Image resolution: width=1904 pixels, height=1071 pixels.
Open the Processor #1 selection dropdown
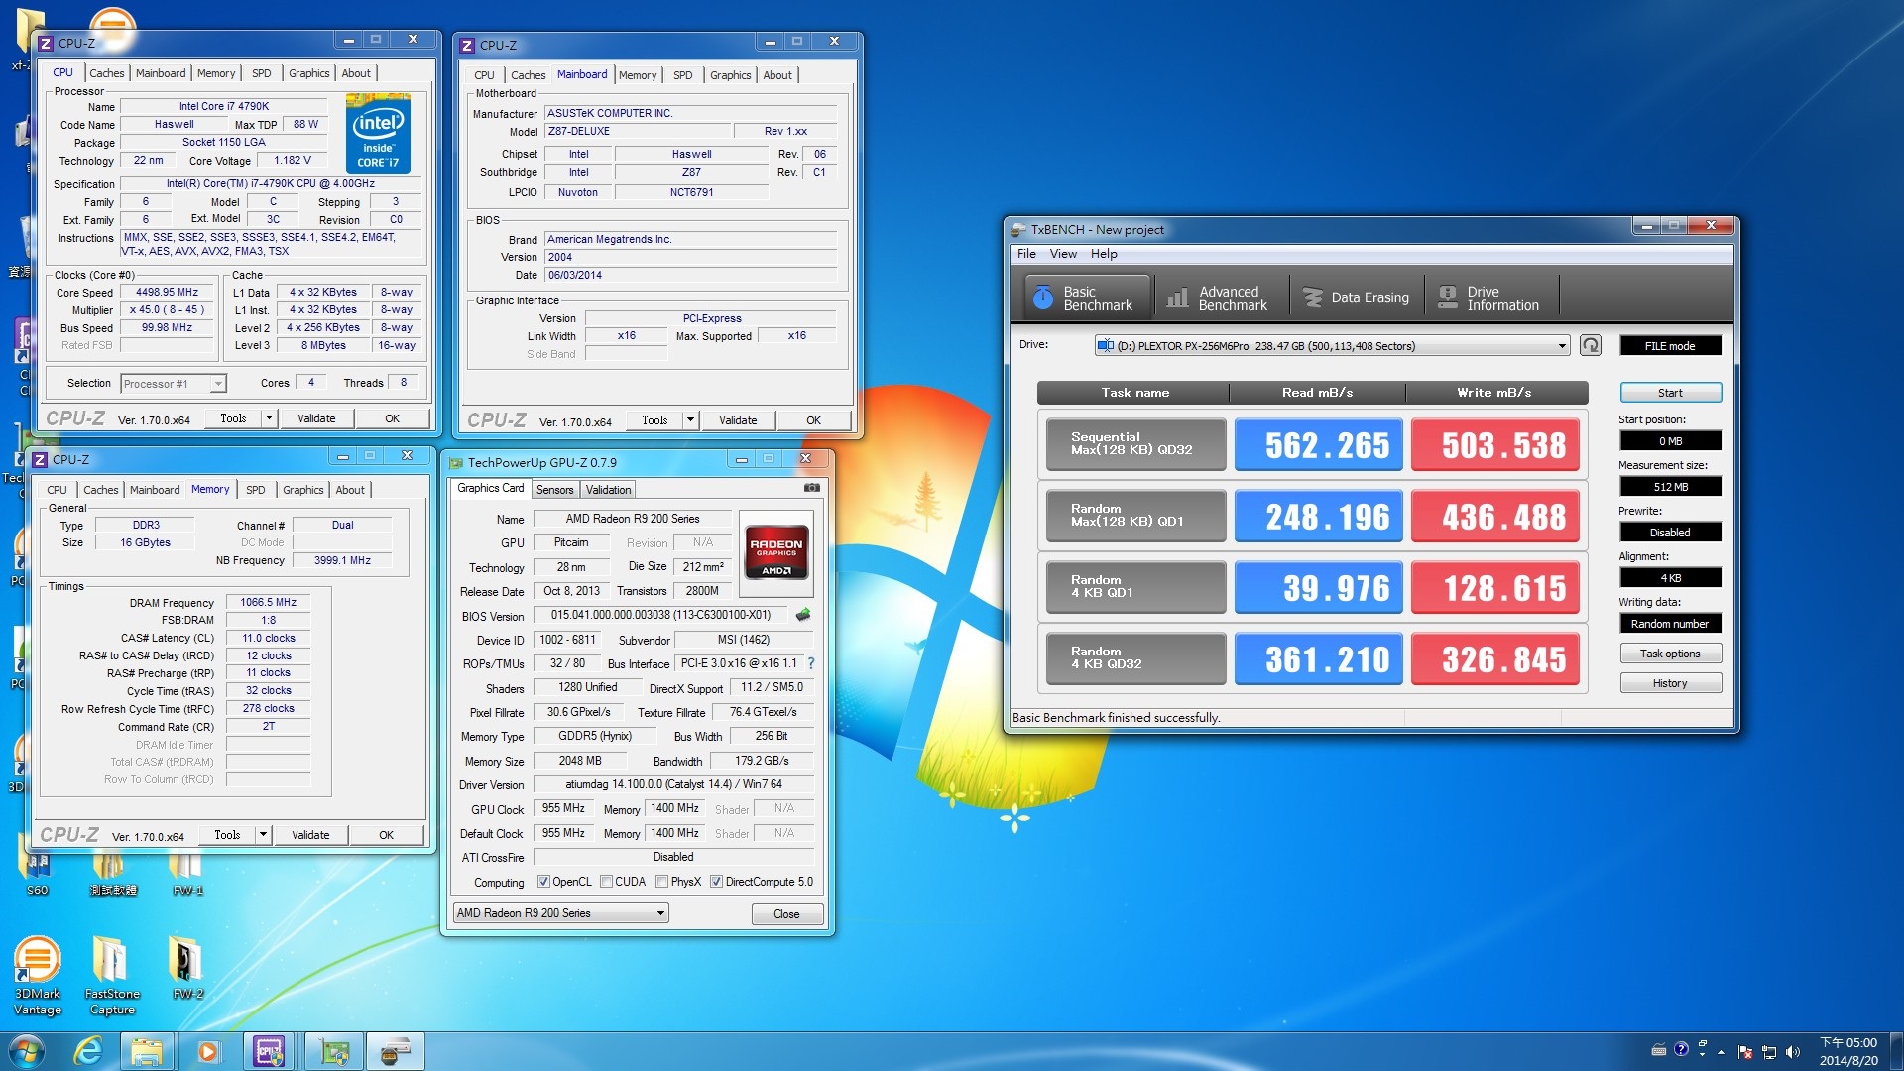pos(217,383)
